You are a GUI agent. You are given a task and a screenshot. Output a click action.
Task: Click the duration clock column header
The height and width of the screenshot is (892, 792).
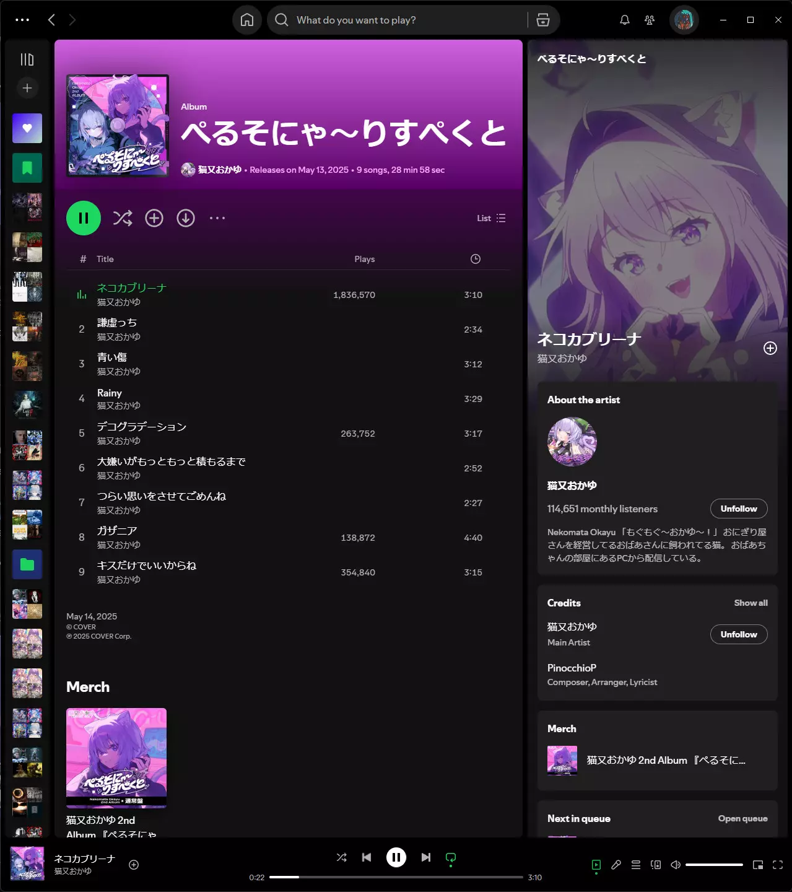pyautogui.click(x=476, y=259)
